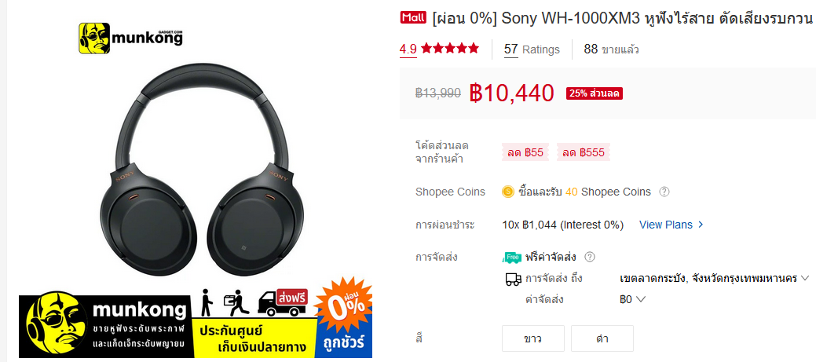Click the delivery truck outline icon

click(513, 280)
